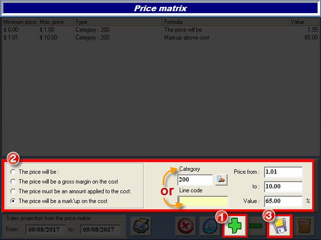Click the '$ 0.00' minimum price cell

coord(11,30)
